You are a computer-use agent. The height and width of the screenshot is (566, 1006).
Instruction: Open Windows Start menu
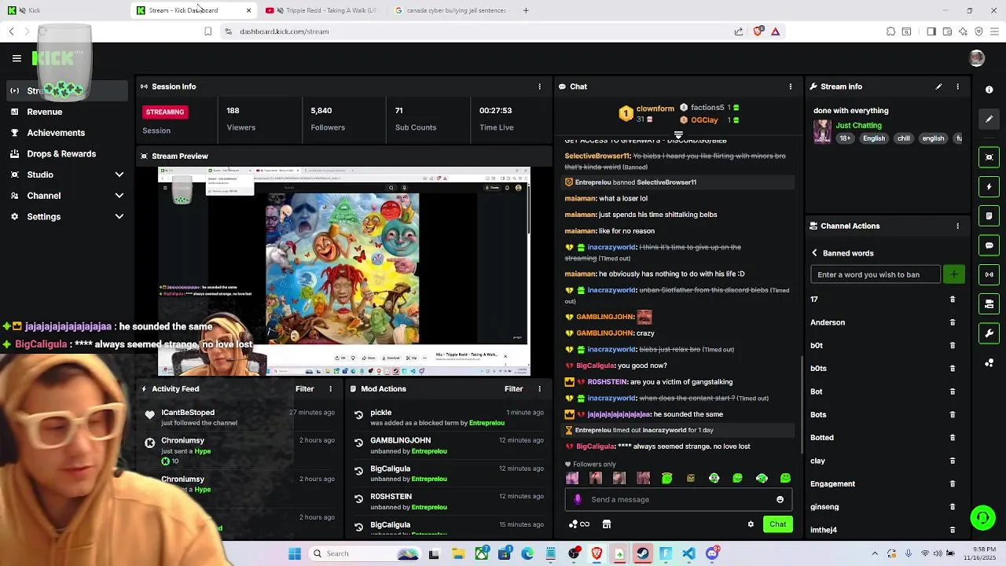click(x=295, y=553)
